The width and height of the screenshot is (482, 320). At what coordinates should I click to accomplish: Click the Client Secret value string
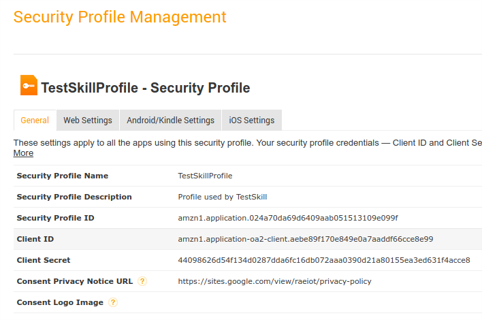point(323,260)
